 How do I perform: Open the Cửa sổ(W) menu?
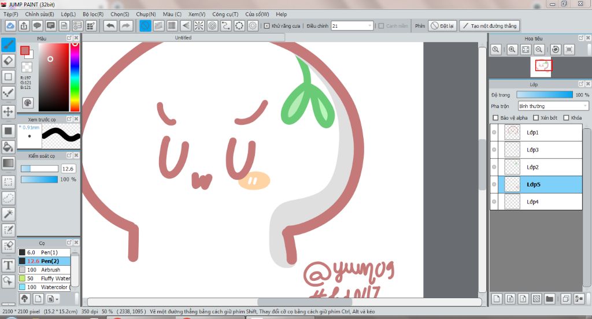[x=257, y=14]
